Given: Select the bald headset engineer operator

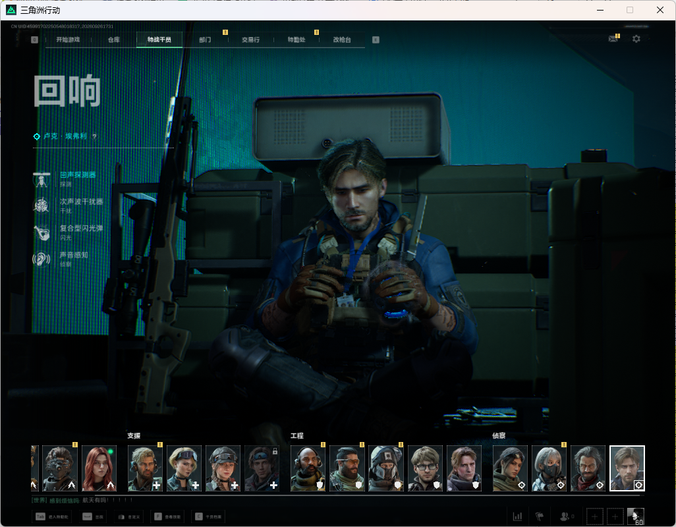Looking at the screenshot, I should coord(308,468).
